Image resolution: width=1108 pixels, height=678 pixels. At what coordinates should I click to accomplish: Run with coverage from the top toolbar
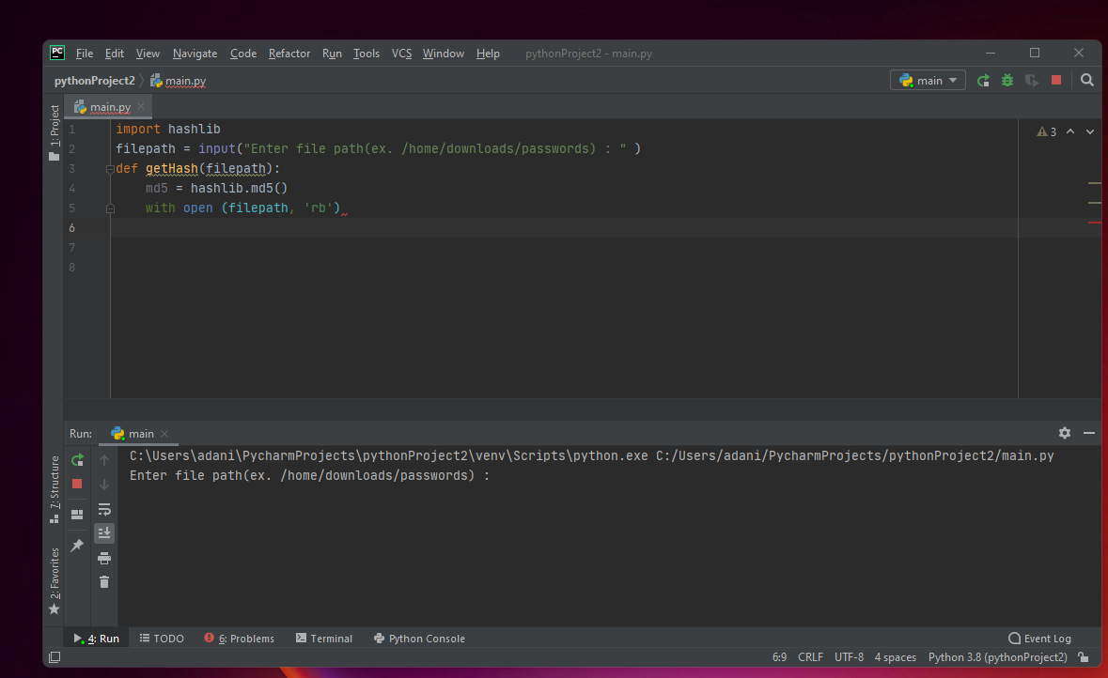click(1032, 81)
